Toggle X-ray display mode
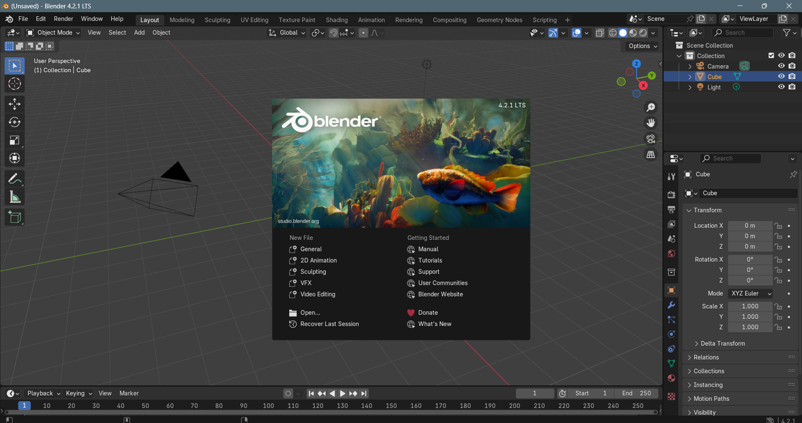802x423 pixels. 600,33
